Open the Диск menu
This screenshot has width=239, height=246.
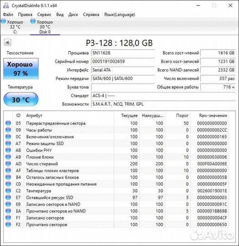73,15
